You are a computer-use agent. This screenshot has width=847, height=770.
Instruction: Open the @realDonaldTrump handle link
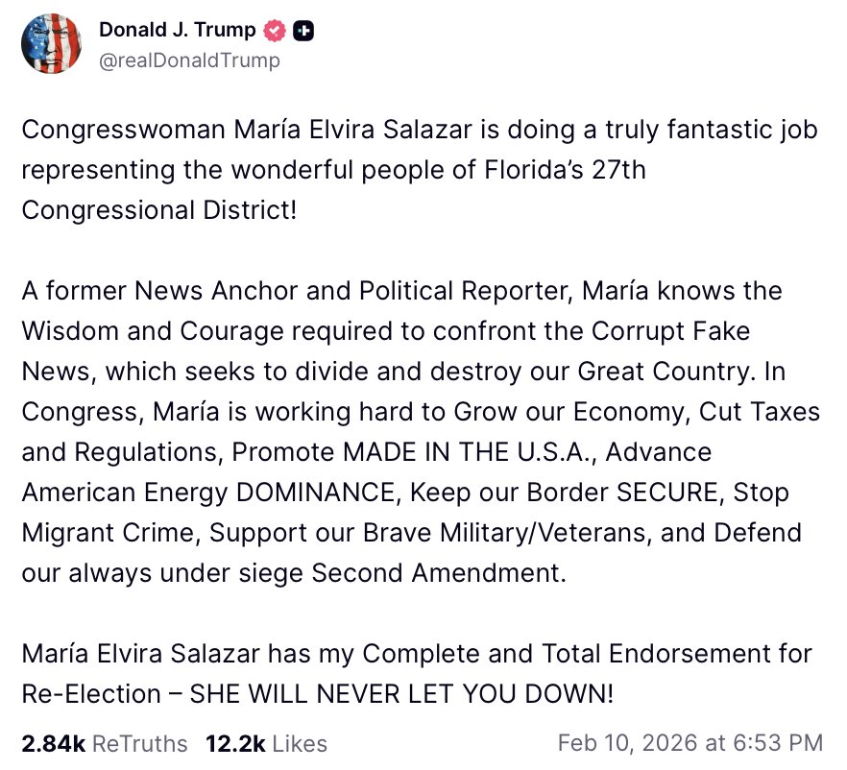tap(189, 60)
